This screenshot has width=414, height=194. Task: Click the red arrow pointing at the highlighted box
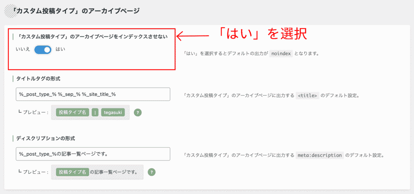click(194, 37)
